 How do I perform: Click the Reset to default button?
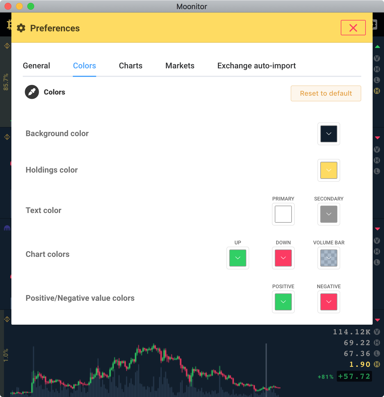[x=326, y=93]
